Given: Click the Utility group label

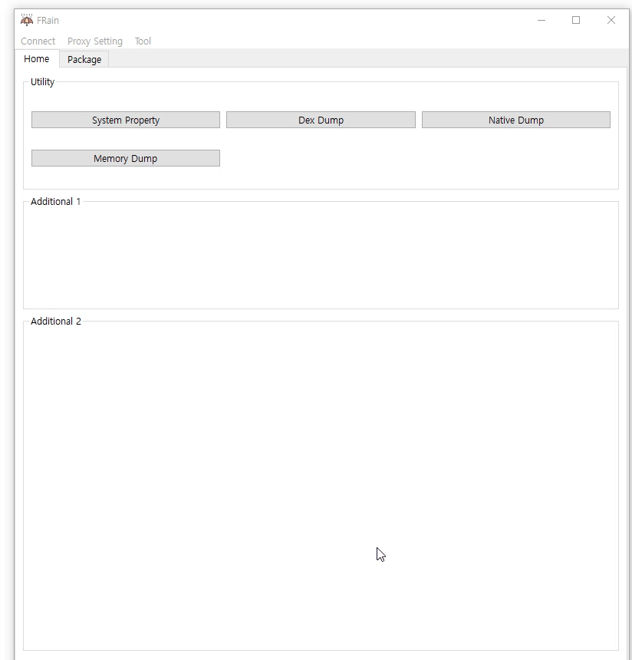Looking at the screenshot, I should coord(42,81).
